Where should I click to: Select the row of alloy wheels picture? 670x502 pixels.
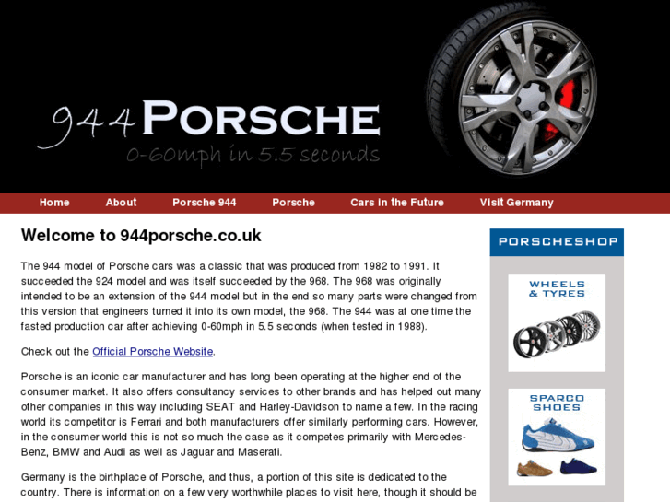(557, 334)
